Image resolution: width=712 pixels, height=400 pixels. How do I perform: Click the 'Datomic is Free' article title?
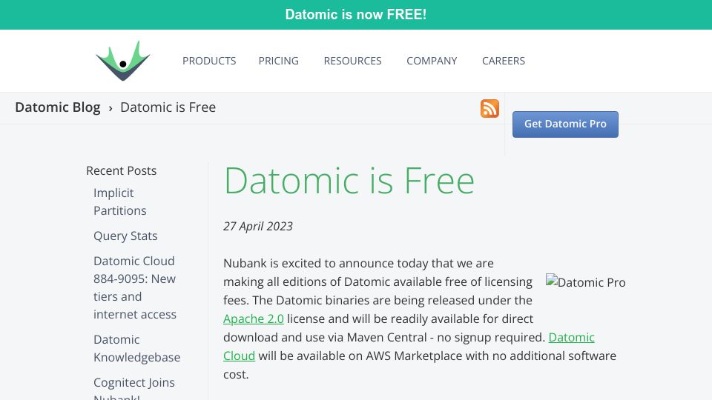point(349,181)
